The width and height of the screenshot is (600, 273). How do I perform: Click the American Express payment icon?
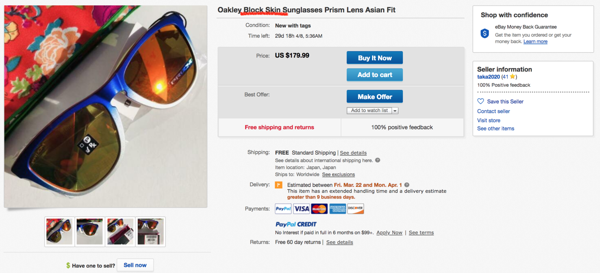click(x=337, y=209)
